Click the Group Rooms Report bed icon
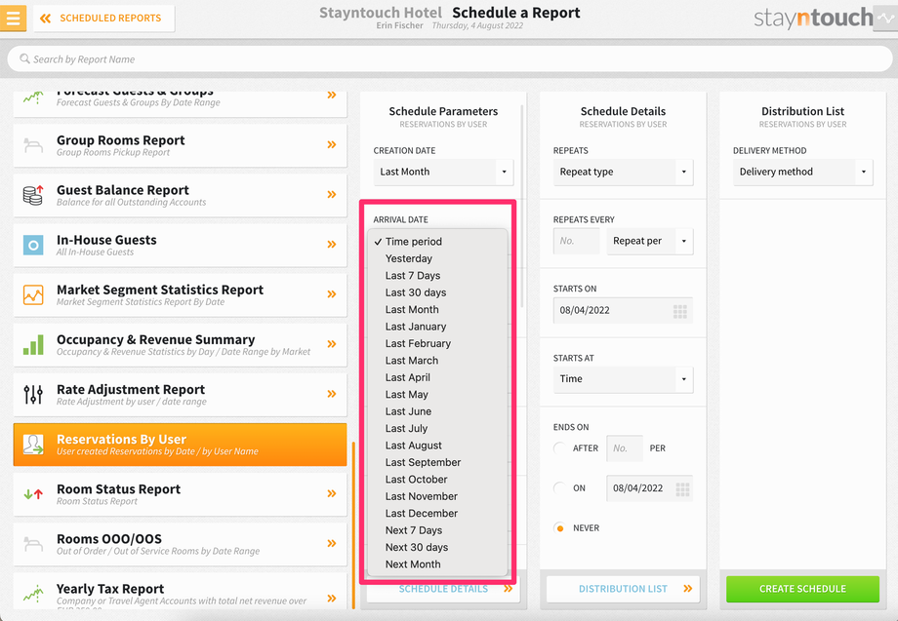 coord(33,145)
